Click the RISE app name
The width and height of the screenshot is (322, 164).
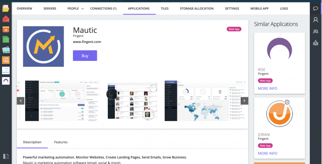coord(262,70)
